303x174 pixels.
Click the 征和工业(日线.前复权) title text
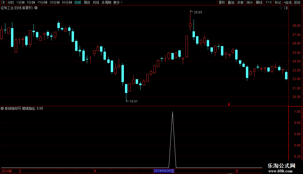[x=17, y=8]
